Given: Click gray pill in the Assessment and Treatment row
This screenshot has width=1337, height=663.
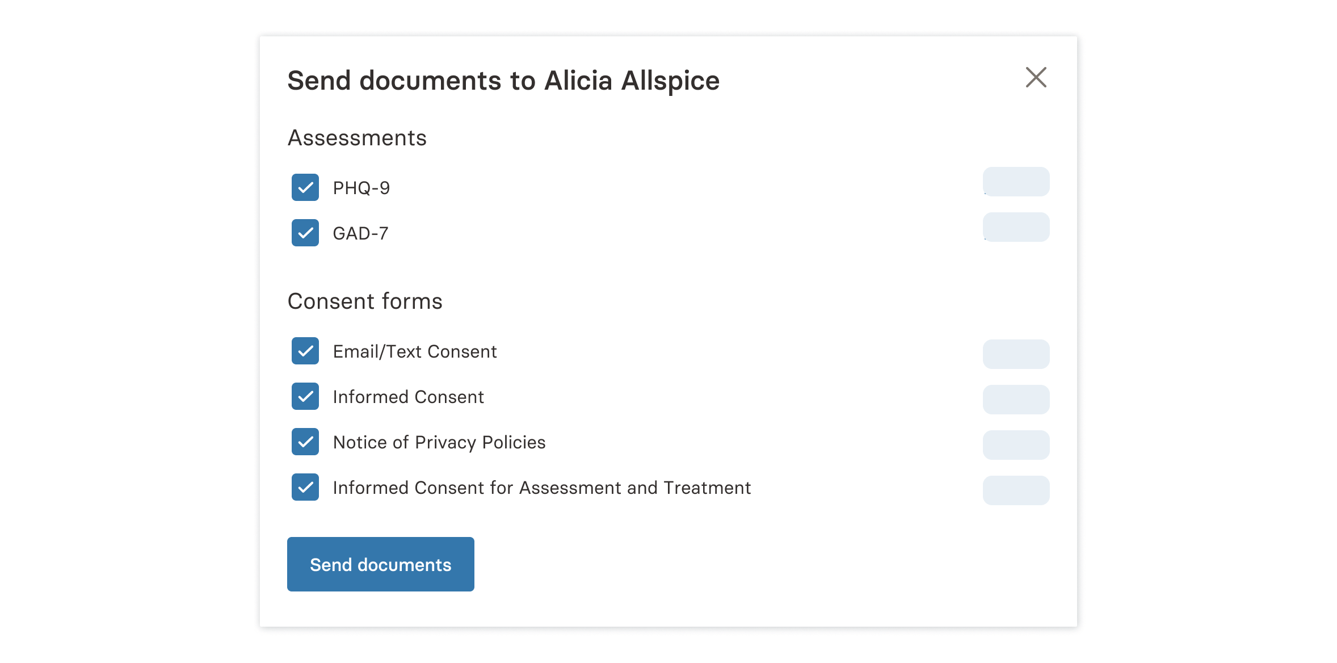Looking at the screenshot, I should point(1016,490).
